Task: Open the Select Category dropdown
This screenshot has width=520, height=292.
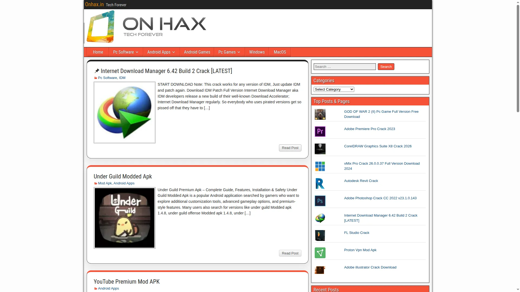Action: tap(334, 89)
